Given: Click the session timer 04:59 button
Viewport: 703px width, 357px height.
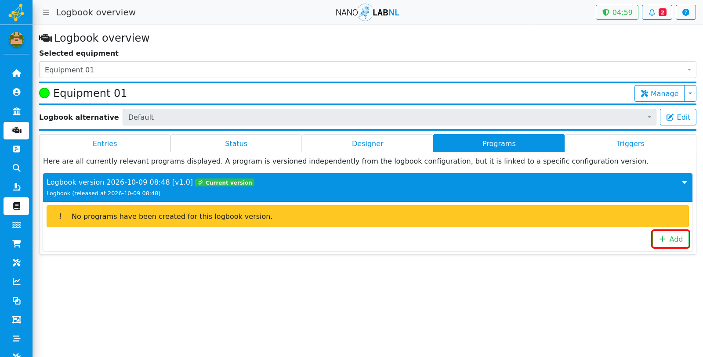Looking at the screenshot, I should coord(617,12).
